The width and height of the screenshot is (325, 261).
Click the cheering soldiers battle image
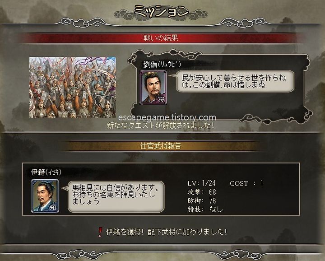pyautogui.click(x=73, y=88)
